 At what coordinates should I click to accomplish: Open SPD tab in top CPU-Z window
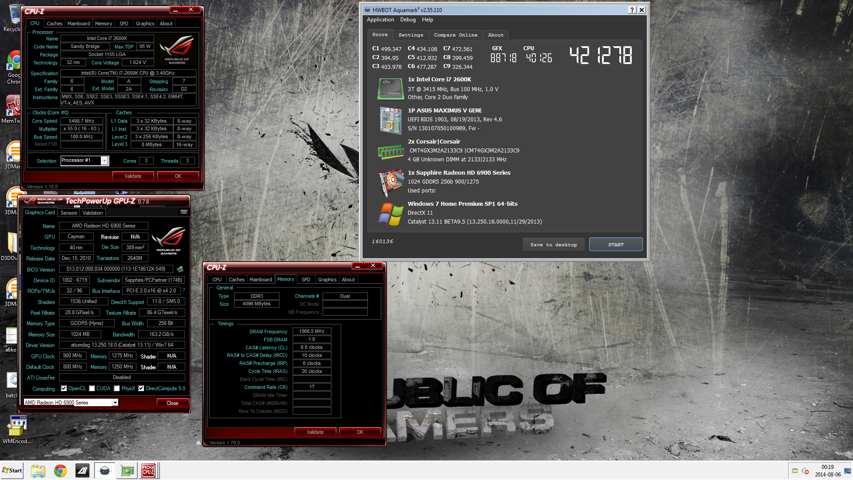click(x=124, y=24)
